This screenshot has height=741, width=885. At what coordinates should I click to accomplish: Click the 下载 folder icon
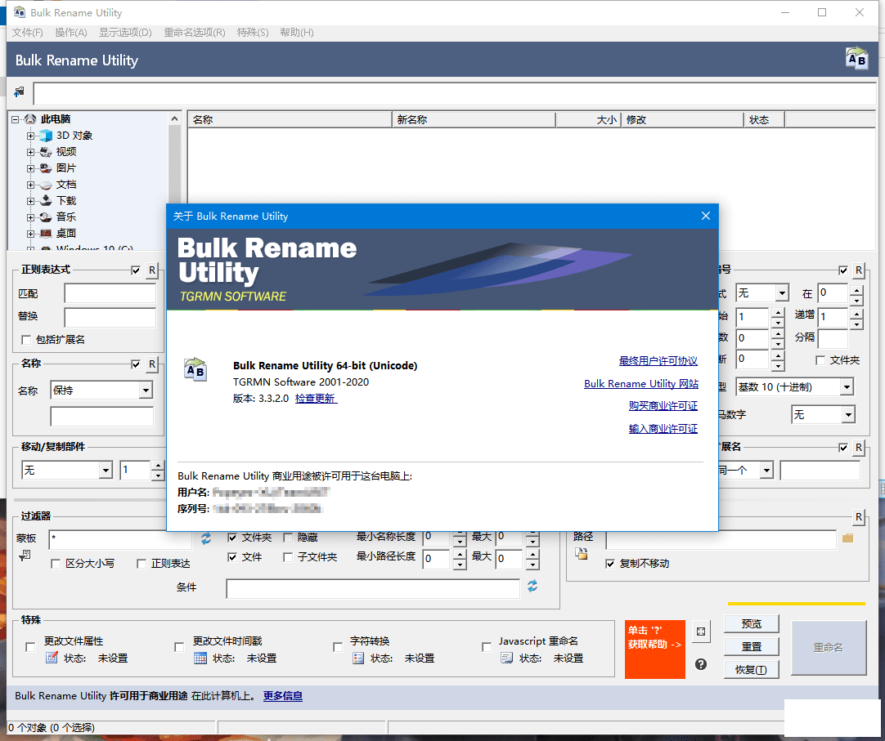[x=46, y=201]
